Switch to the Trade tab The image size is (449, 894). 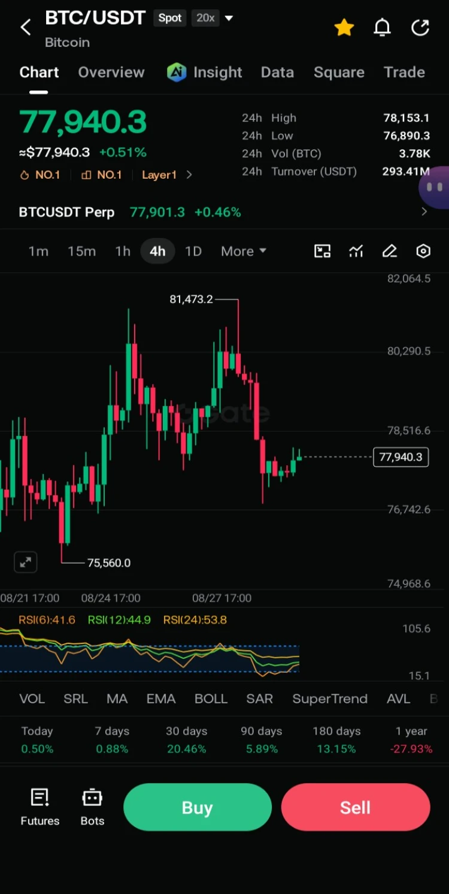click(404, 73)
